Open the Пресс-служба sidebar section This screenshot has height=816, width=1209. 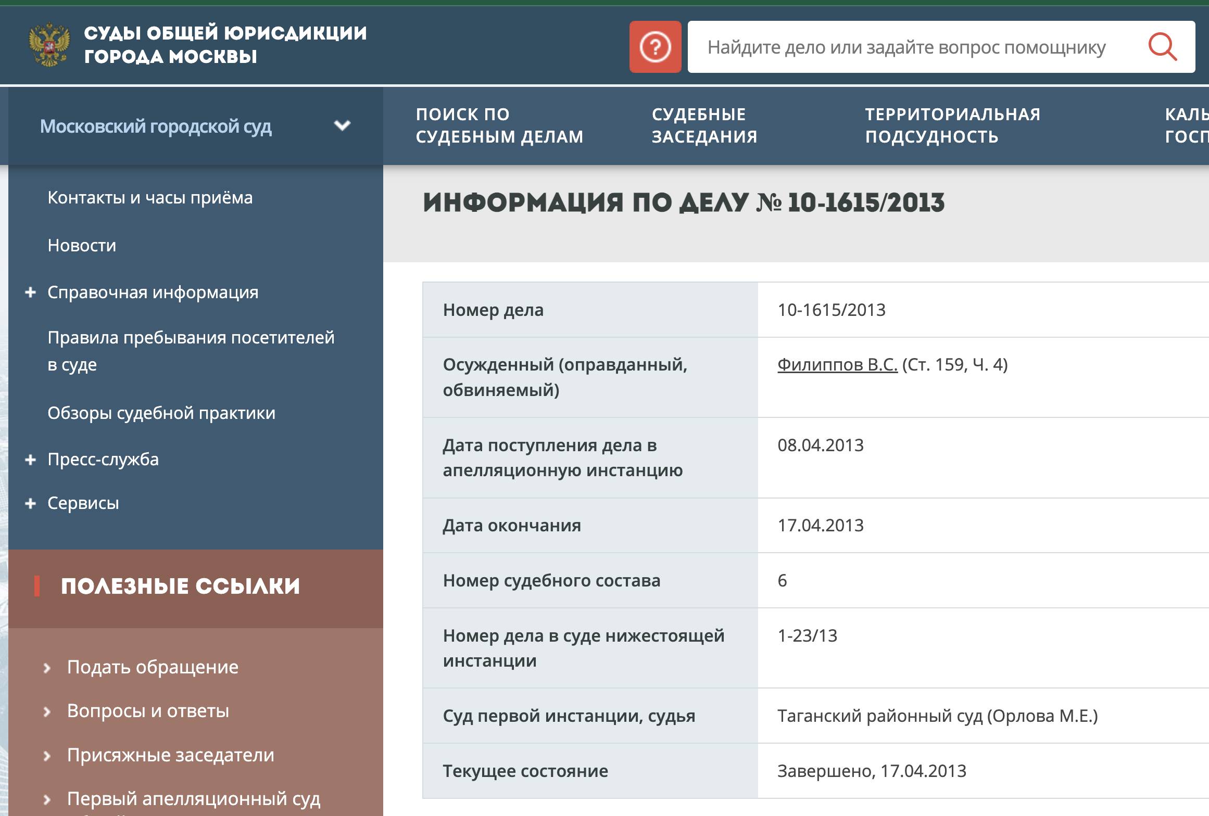(103, 460)
